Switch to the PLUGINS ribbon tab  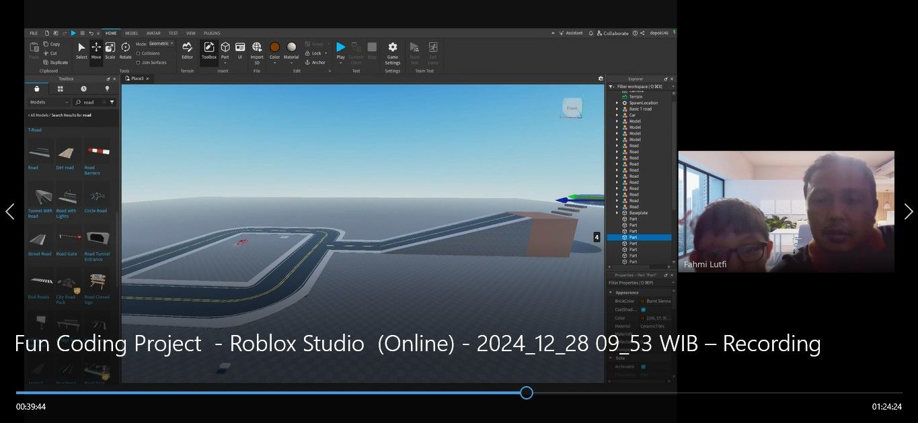(212, 33)
